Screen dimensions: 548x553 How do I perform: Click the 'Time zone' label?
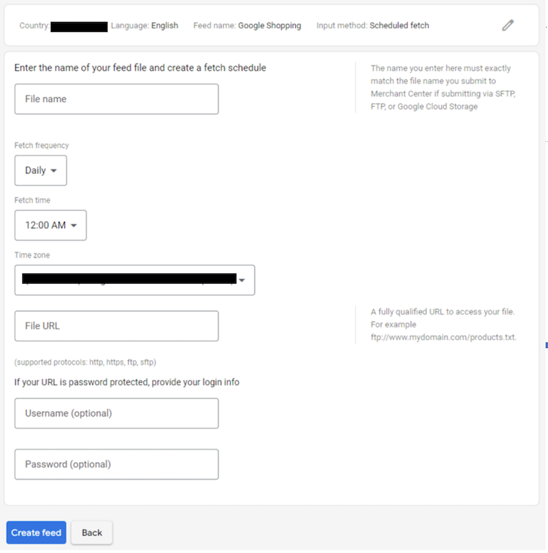pos(32,255)
